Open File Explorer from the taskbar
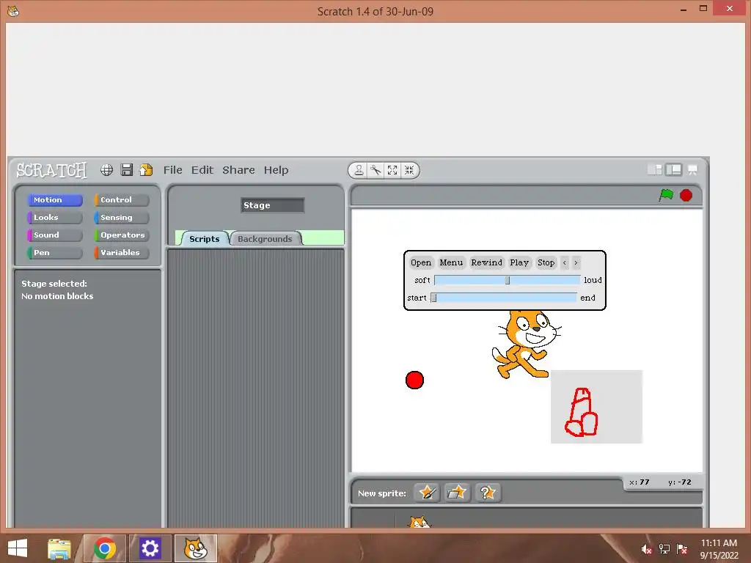751x563 pixels. coord(59,548)
